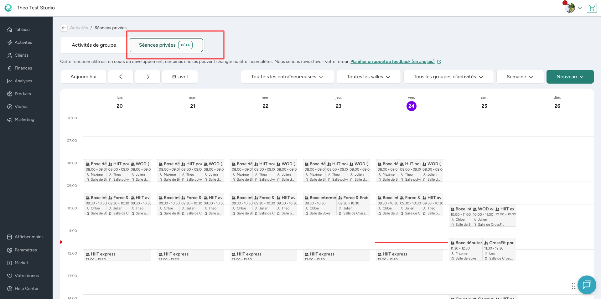
Task: Open the live chat bubble
Action: pos(586,285)
